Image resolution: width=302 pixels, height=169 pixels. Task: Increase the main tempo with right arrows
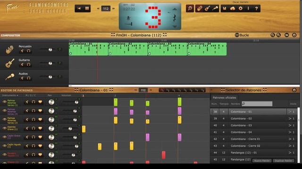point(113,8)
